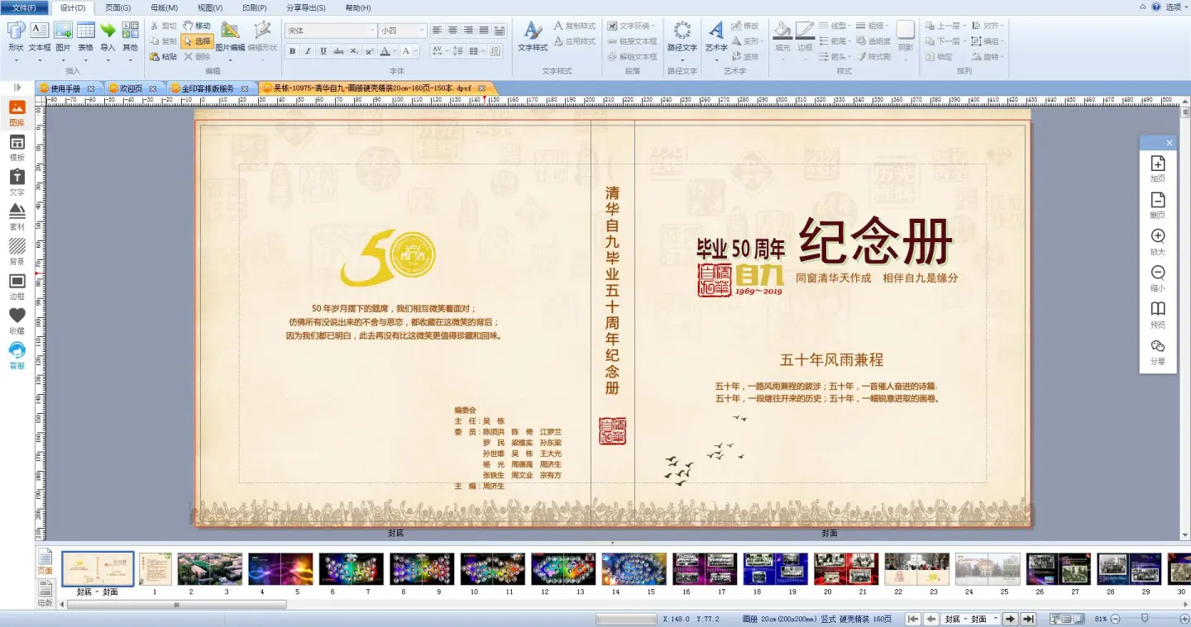Open the 模板 templates sidebar
This screenshot has width=1191, height=627.
(17, 147)
